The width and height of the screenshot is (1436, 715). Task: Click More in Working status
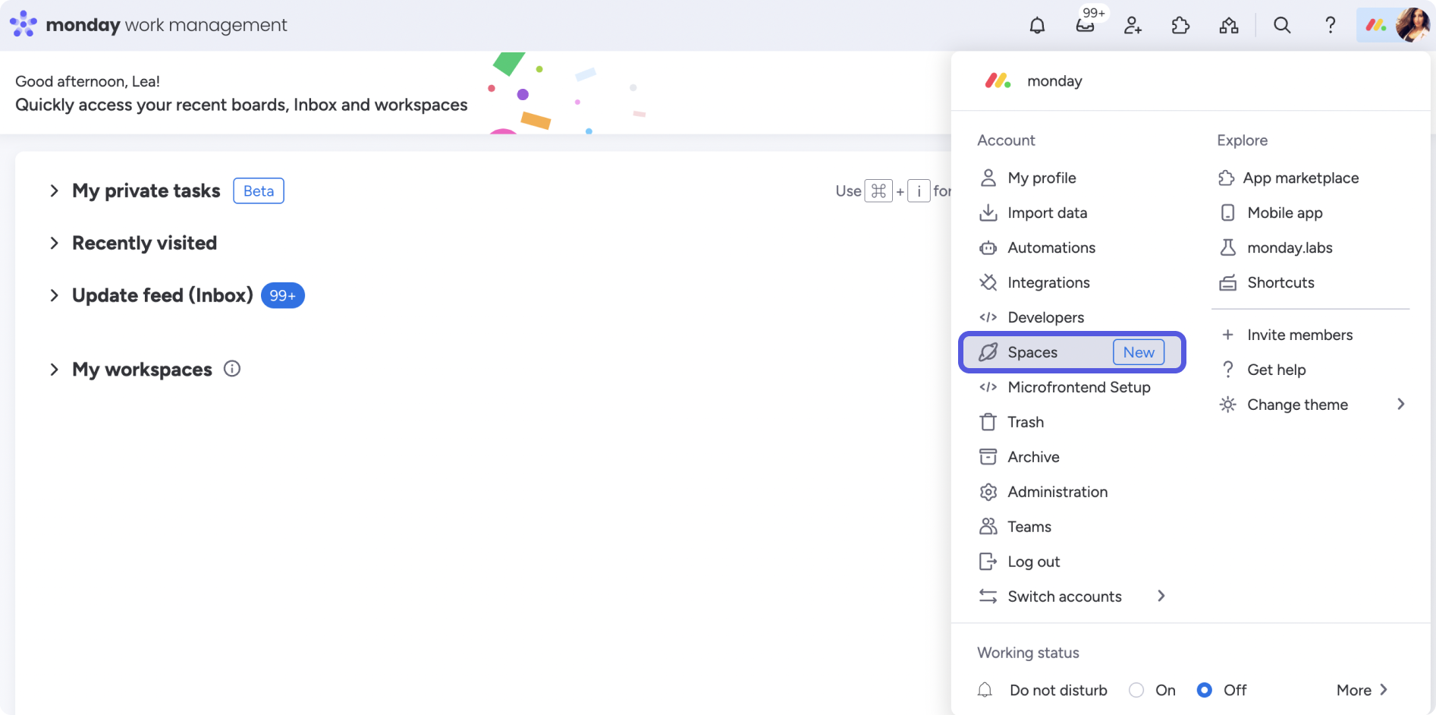click(x=1362, y=690)
